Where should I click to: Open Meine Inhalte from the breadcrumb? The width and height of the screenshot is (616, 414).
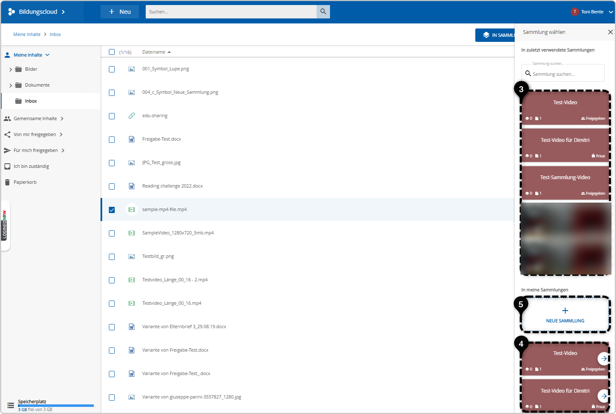27,34
